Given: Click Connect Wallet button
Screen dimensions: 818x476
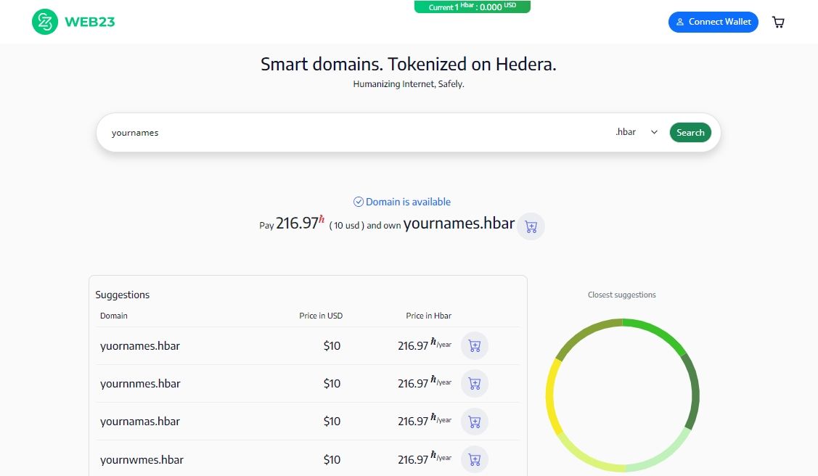Looking at the screenshot, I should coord(713,22).
